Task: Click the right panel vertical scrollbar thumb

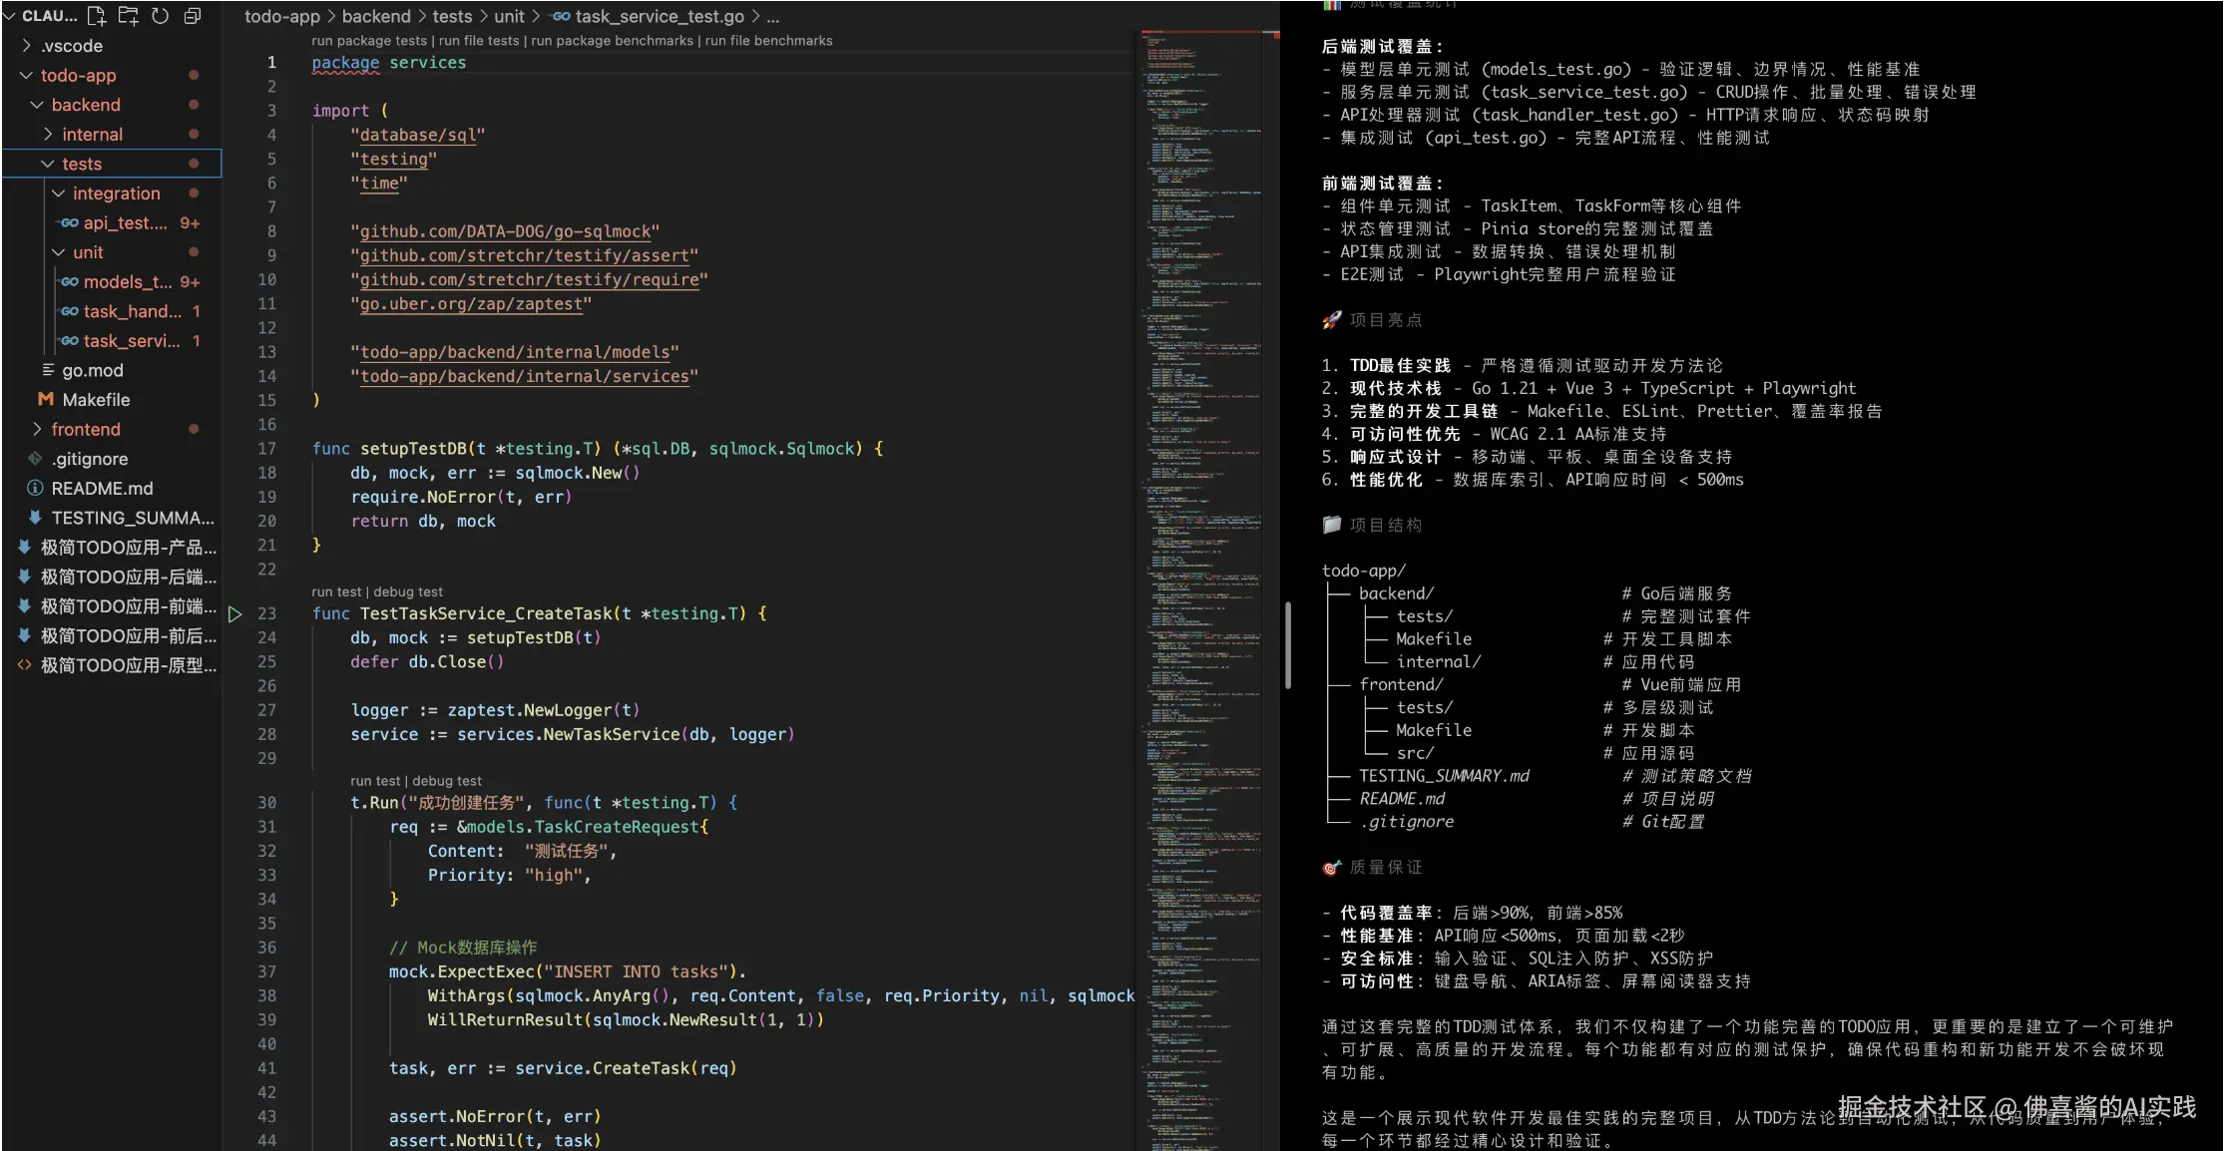Action: click(x=1288, y=644)
